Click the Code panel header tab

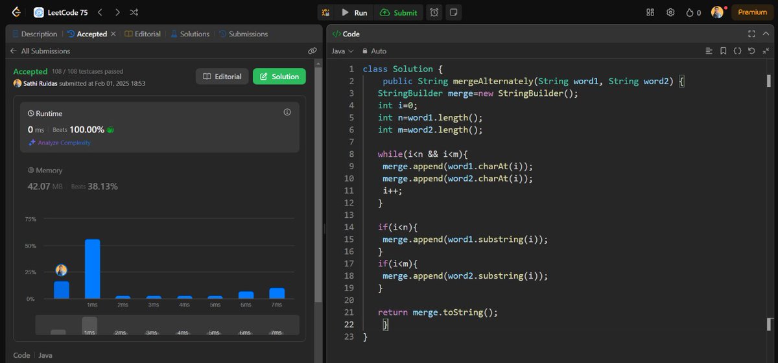(x=346, y=34)
